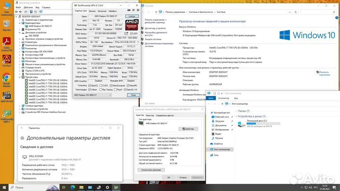
Task: Click the Help icon in Device Manager toolbar
Action: coord(31,12)
